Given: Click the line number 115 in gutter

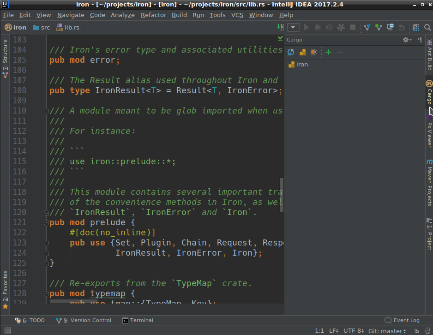Looking at the screenshot, I should (19, 162).
